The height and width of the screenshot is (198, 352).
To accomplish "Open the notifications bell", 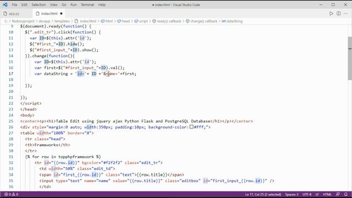I will pos(346,194).
